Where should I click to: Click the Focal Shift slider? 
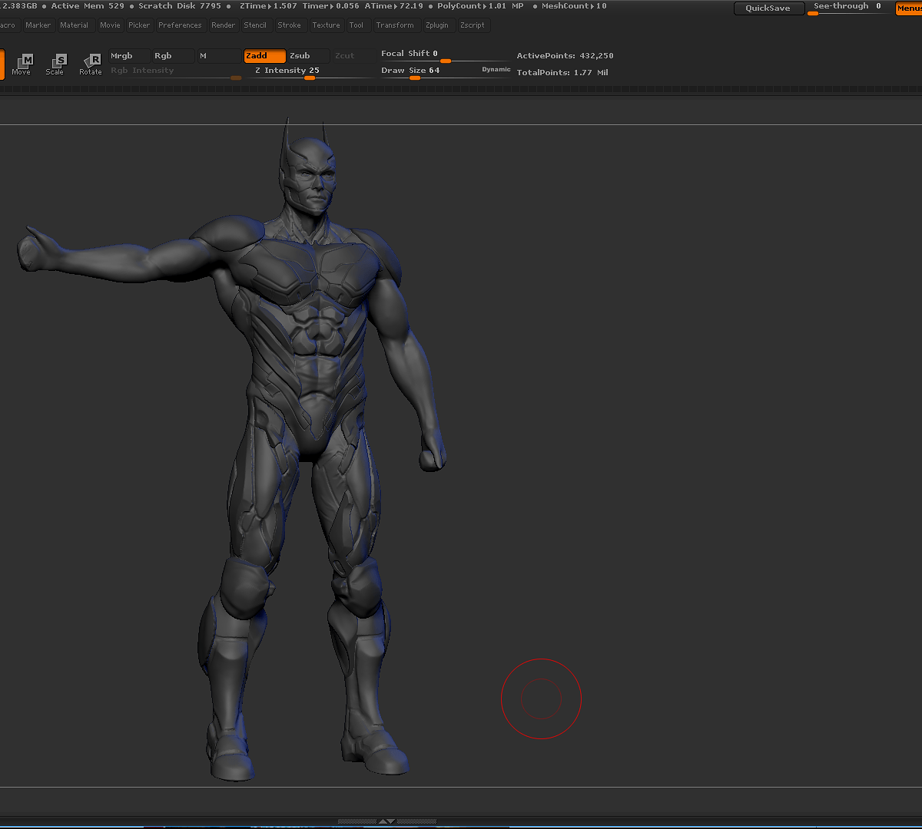(x=444, y=56)
